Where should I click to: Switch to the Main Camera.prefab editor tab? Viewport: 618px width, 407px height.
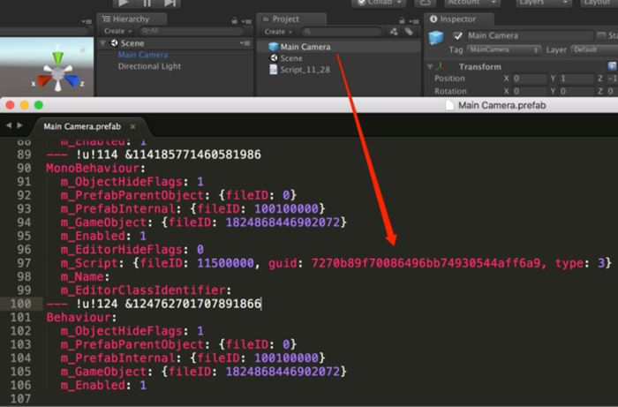click(80, 126)
